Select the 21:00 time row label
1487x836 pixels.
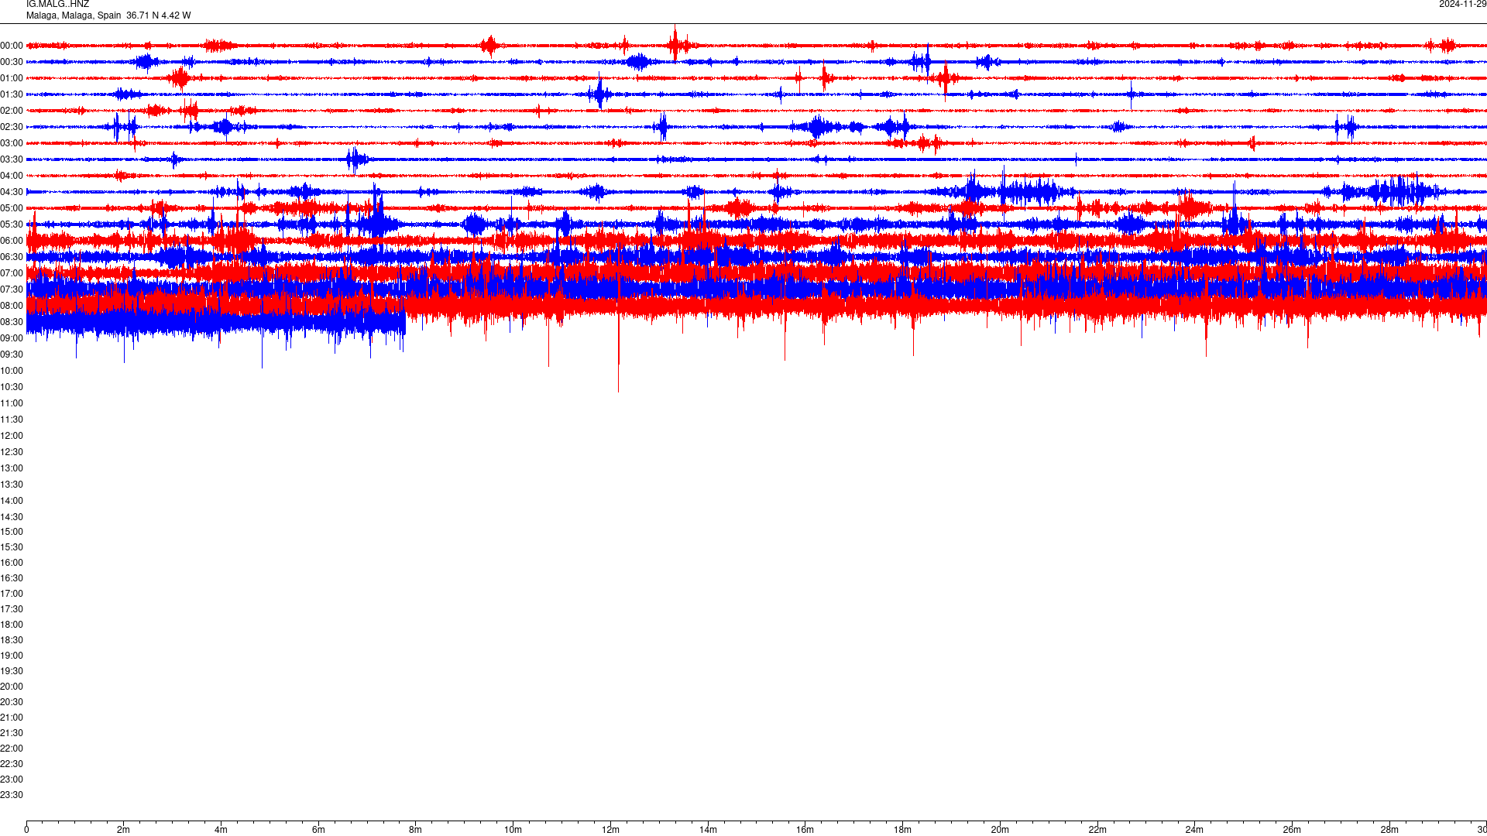click(x=12, y=718)
